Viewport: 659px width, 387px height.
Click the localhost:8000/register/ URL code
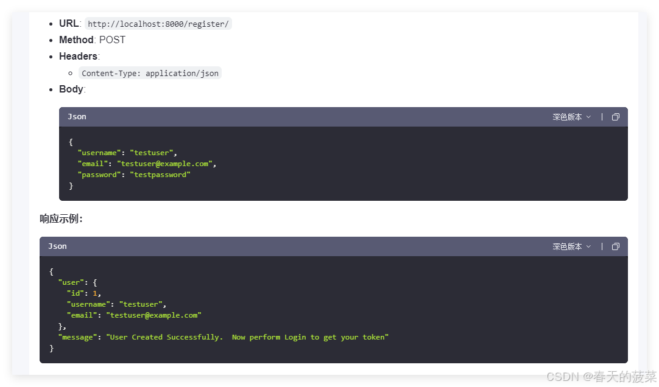[x=158, y=24]
